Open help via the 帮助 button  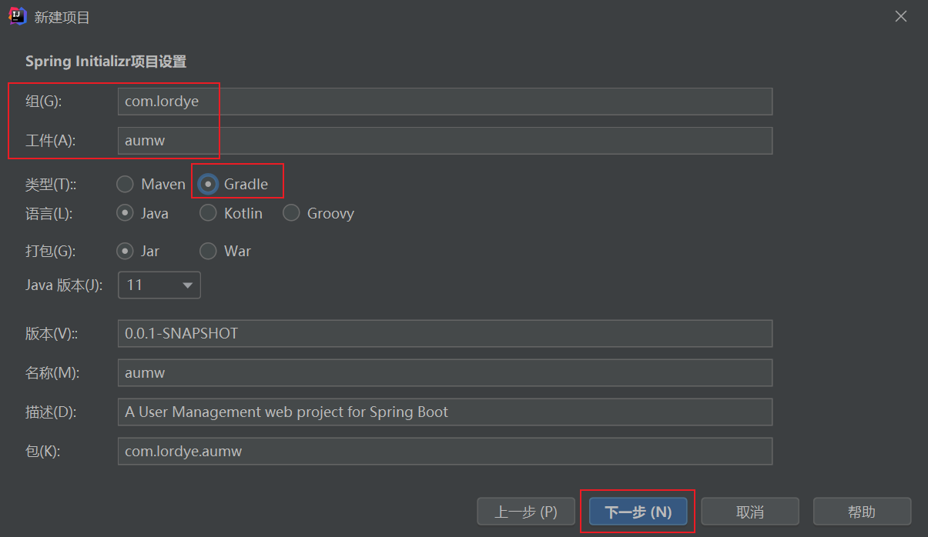point(862,511)
